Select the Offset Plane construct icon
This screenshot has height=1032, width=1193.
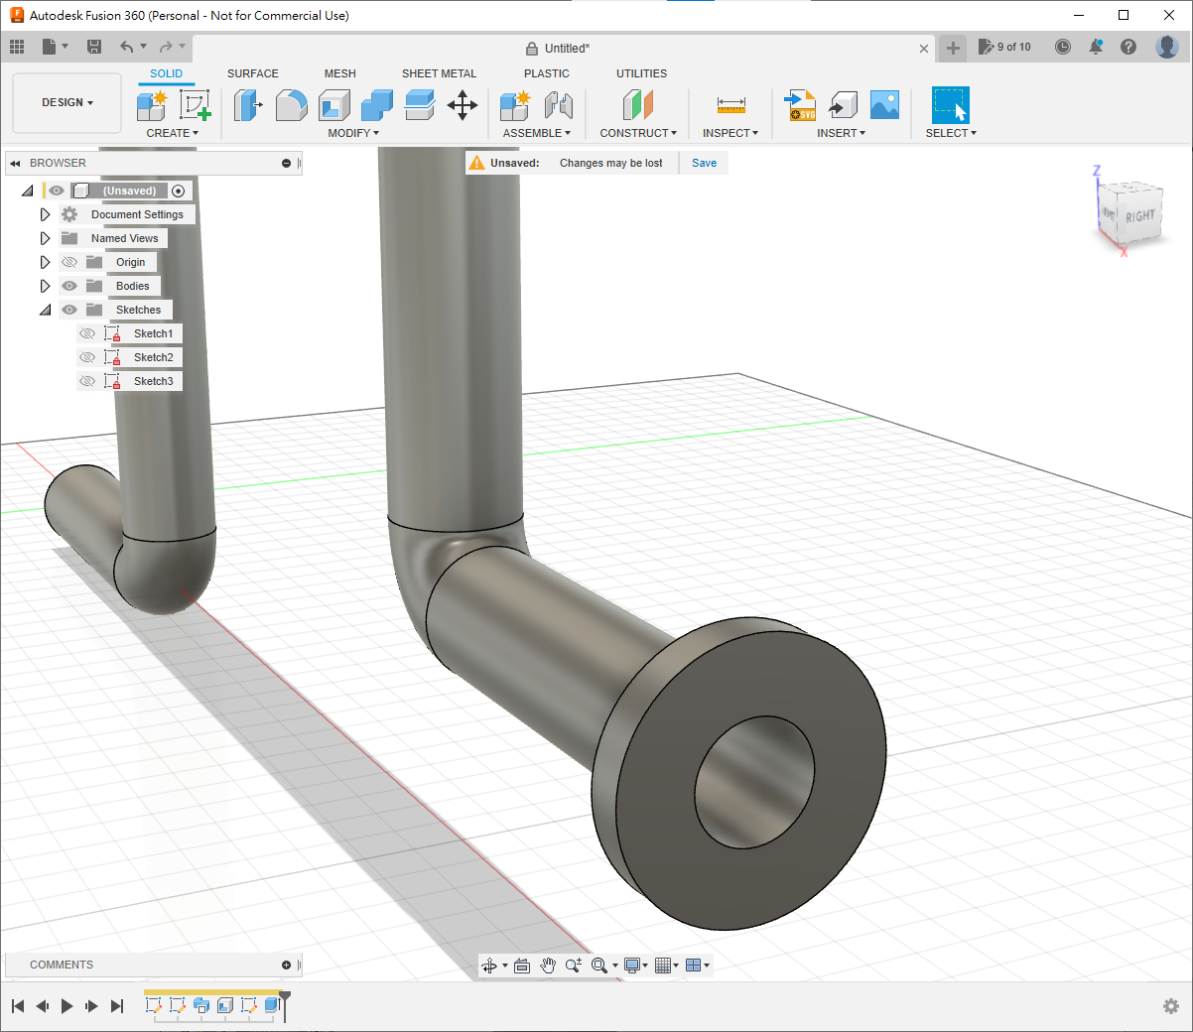tap(638, 105)
